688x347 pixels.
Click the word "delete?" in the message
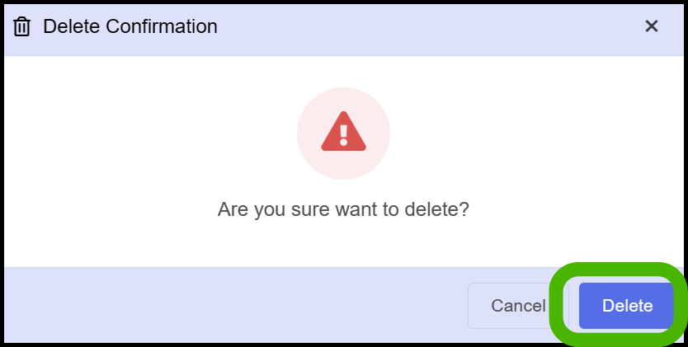pyautogui.click(x=436, y=209)
